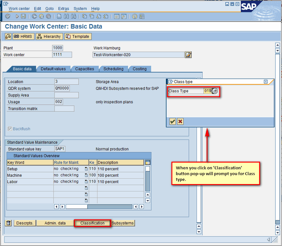
Task: Open Rule for Maint. dropdown for Machine row
Action: tap(86, 176)
